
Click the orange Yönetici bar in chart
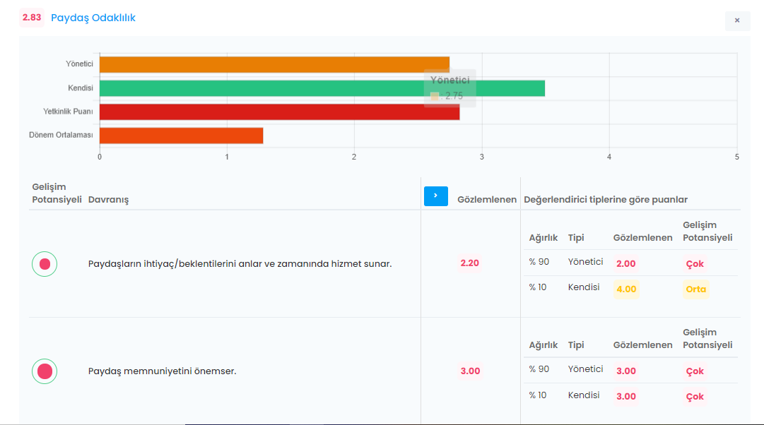[274, 64]
